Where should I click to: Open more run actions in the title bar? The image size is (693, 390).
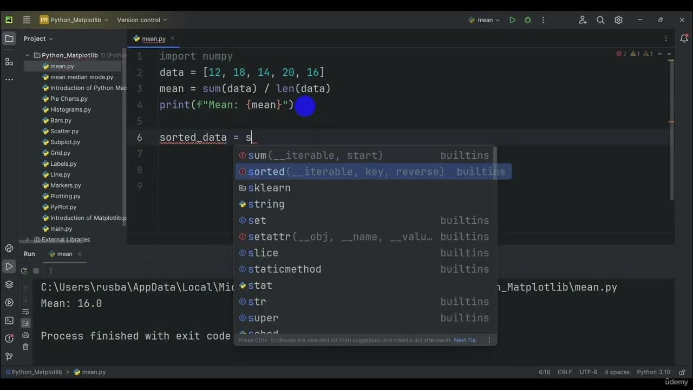click(x=543, y=20)
